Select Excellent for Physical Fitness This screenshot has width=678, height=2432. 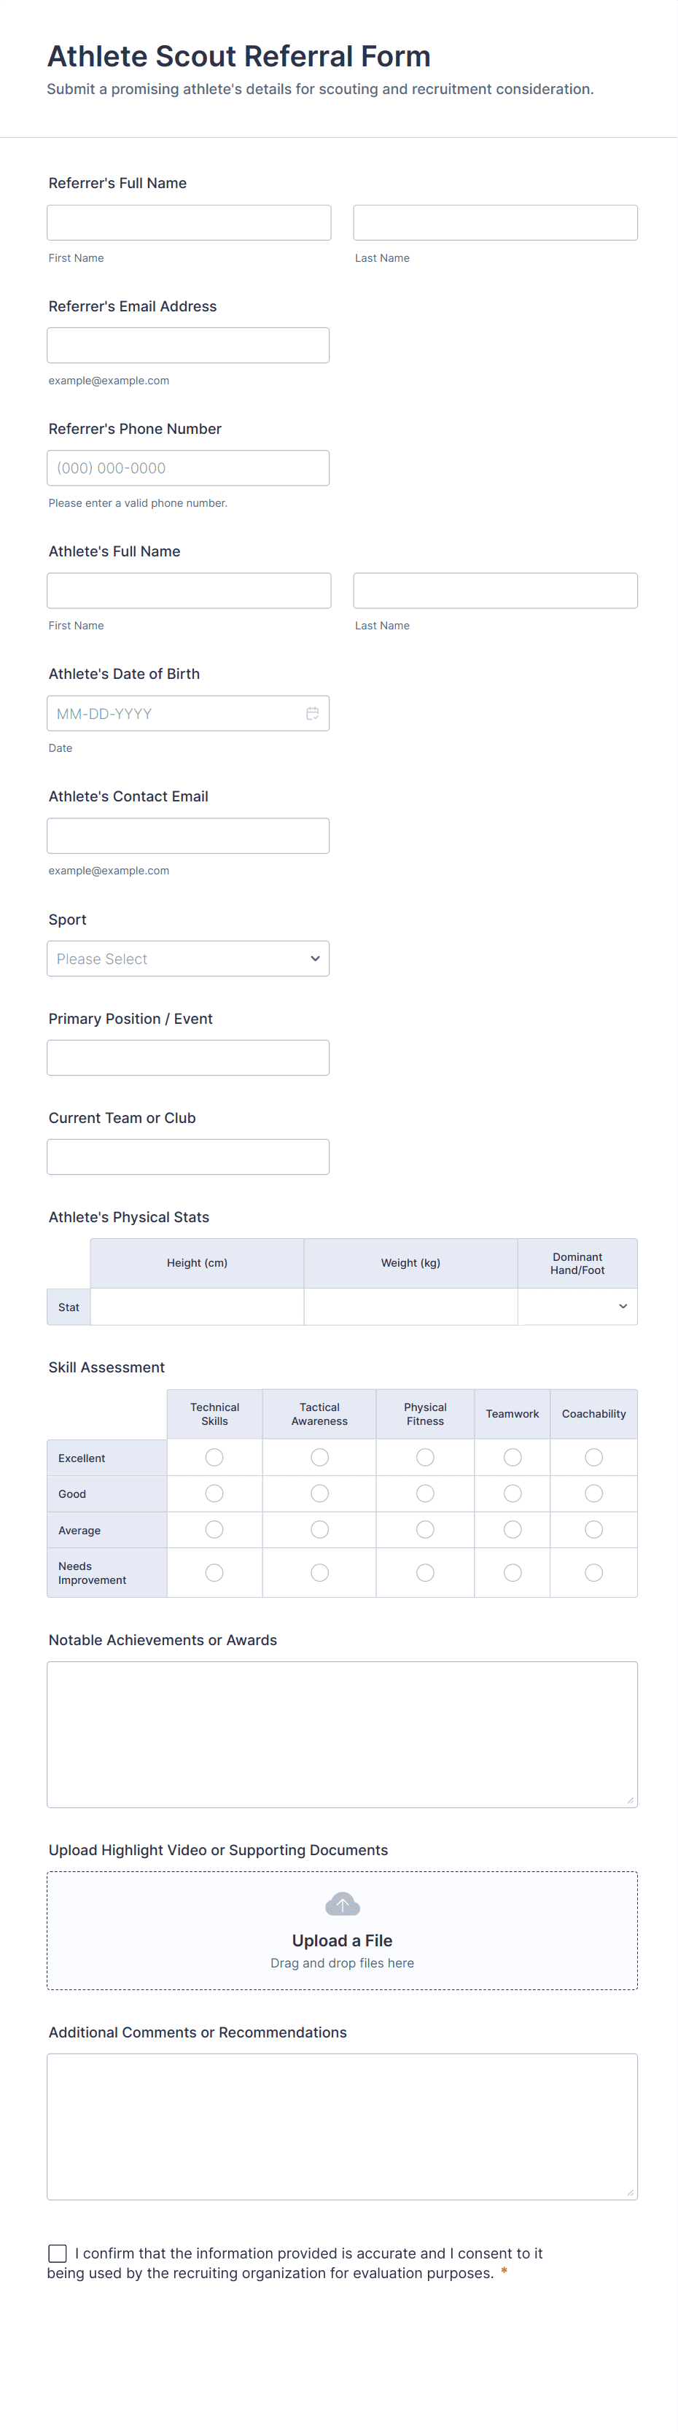point(426,1458)
